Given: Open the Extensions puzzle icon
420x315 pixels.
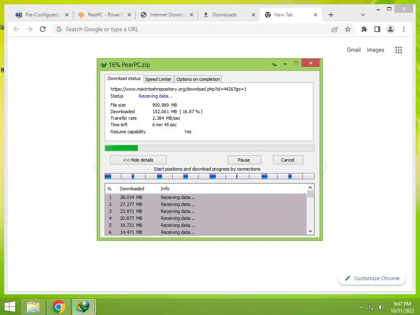Looking at the screenshot, I should pos(364,29).
